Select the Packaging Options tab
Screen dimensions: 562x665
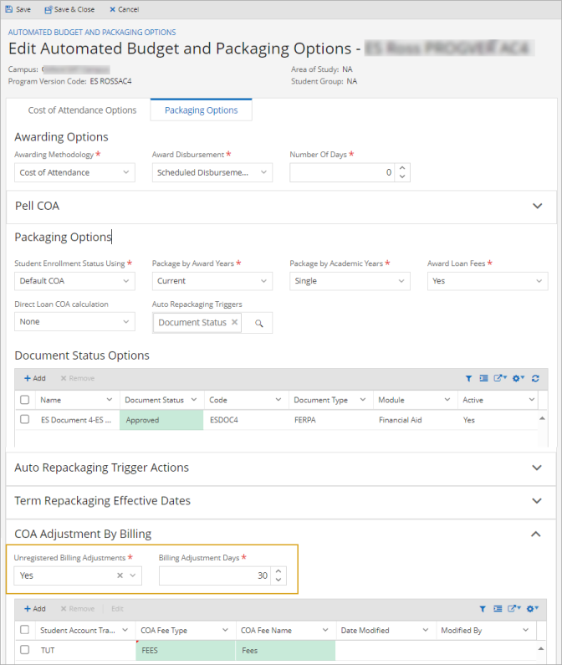coord(201,110)
